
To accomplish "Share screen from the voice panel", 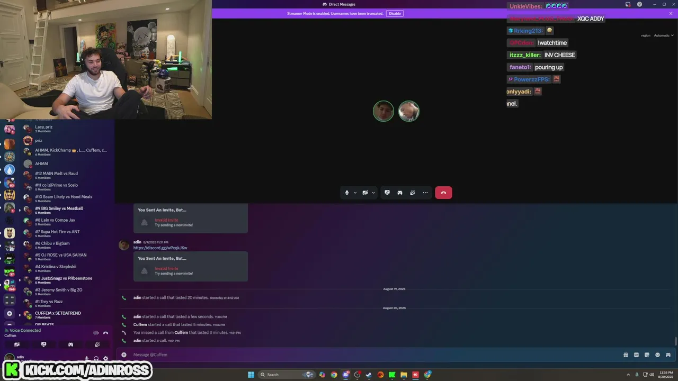I will [x=43, y=344].
